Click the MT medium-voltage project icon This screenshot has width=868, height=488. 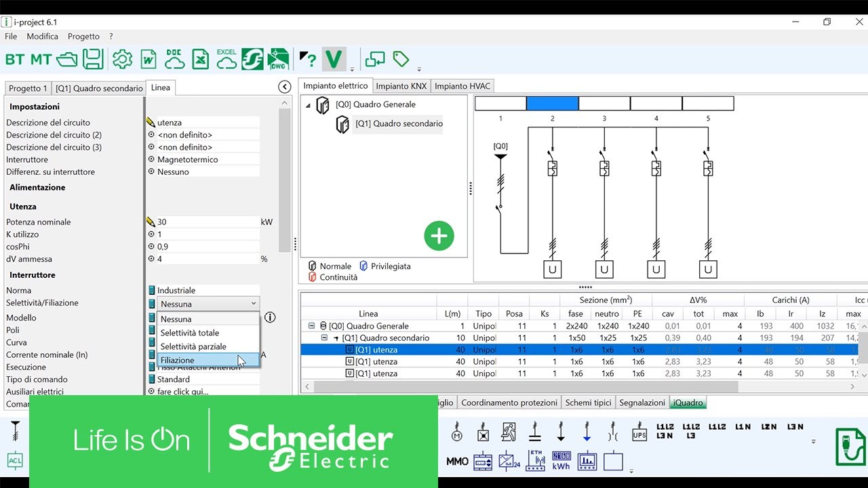(41, 60)
